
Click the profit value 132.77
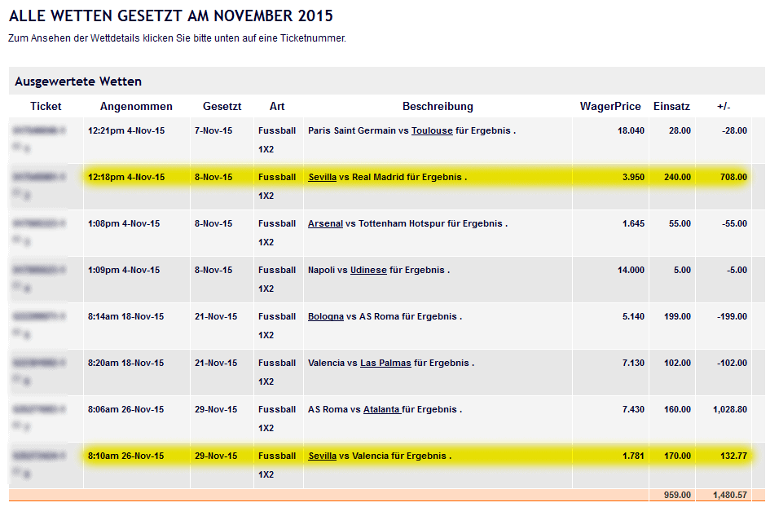tap(733, 456)
